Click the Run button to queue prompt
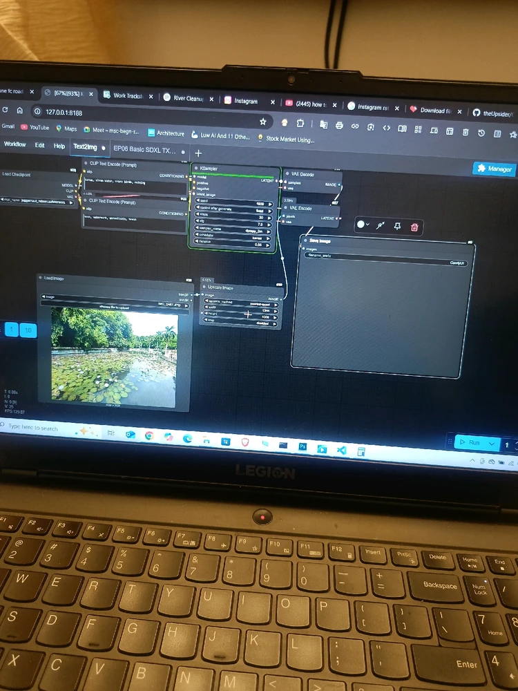Viewport: 518px width, 691px height. tap(470, 442)
